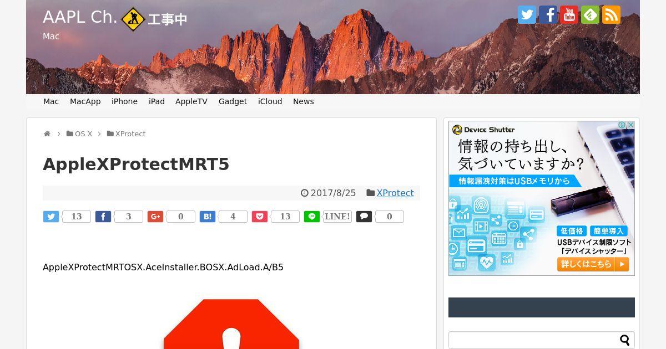Screen dimensions: 666x349
Task: Open the Feedly icon in the header
Action: coord(590,15)
